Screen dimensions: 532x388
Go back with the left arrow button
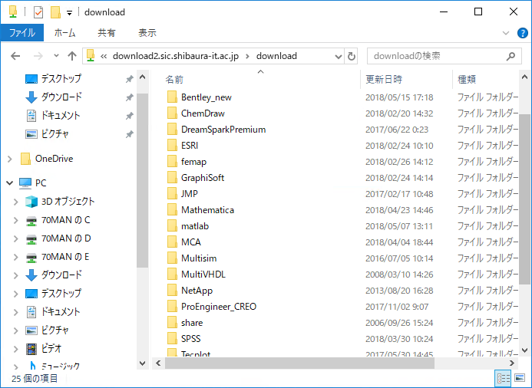[15, 56]
